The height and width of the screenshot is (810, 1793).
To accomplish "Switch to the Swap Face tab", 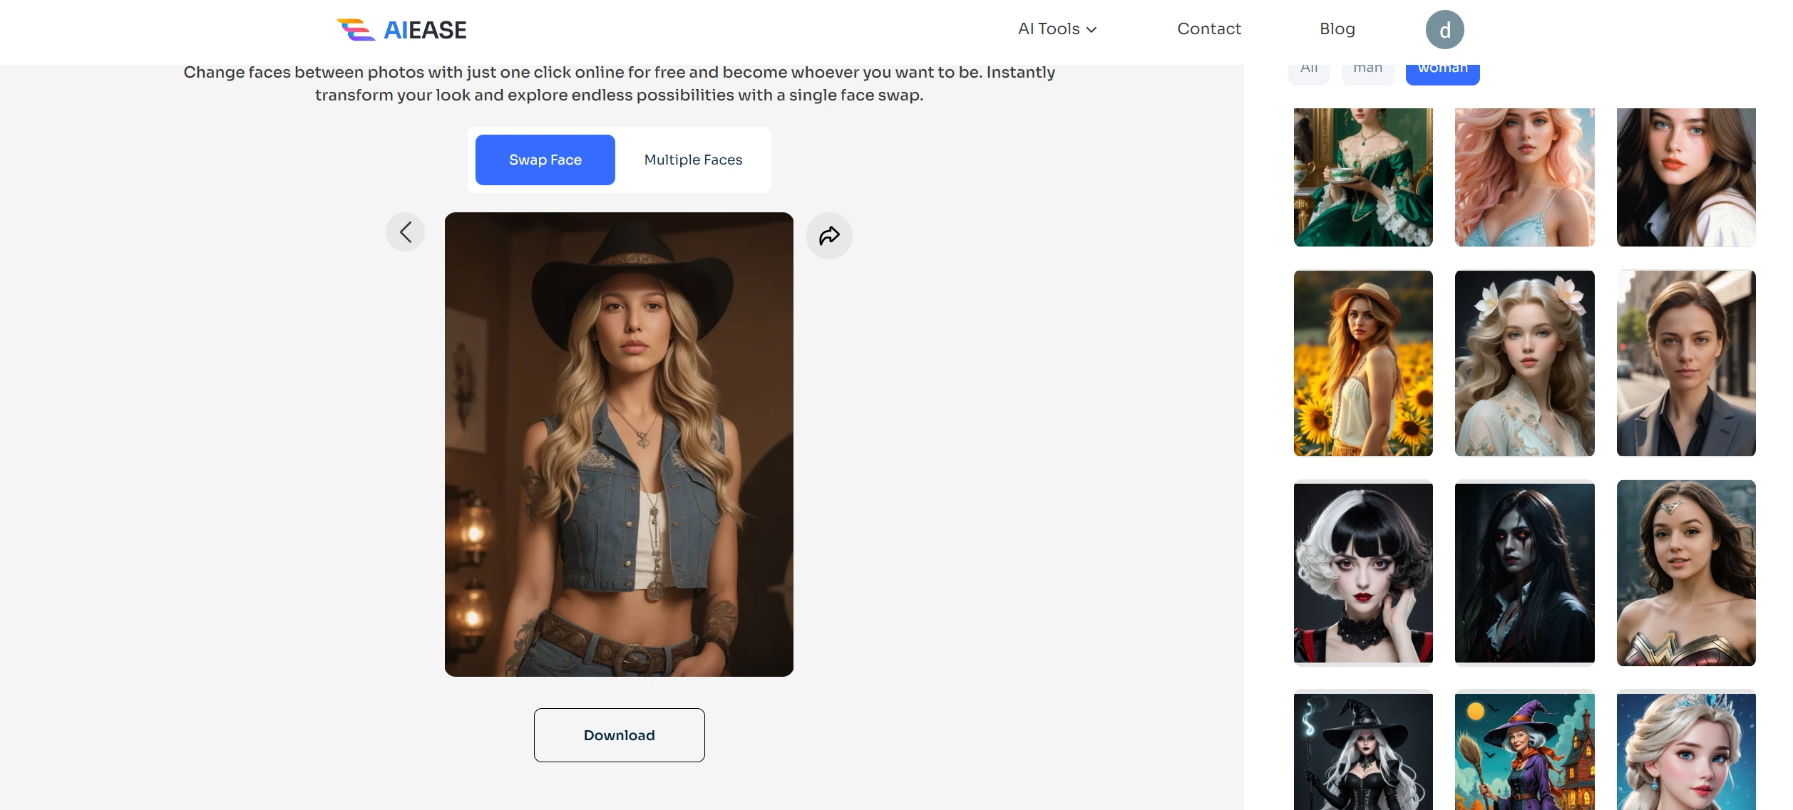I will [545, 159].
